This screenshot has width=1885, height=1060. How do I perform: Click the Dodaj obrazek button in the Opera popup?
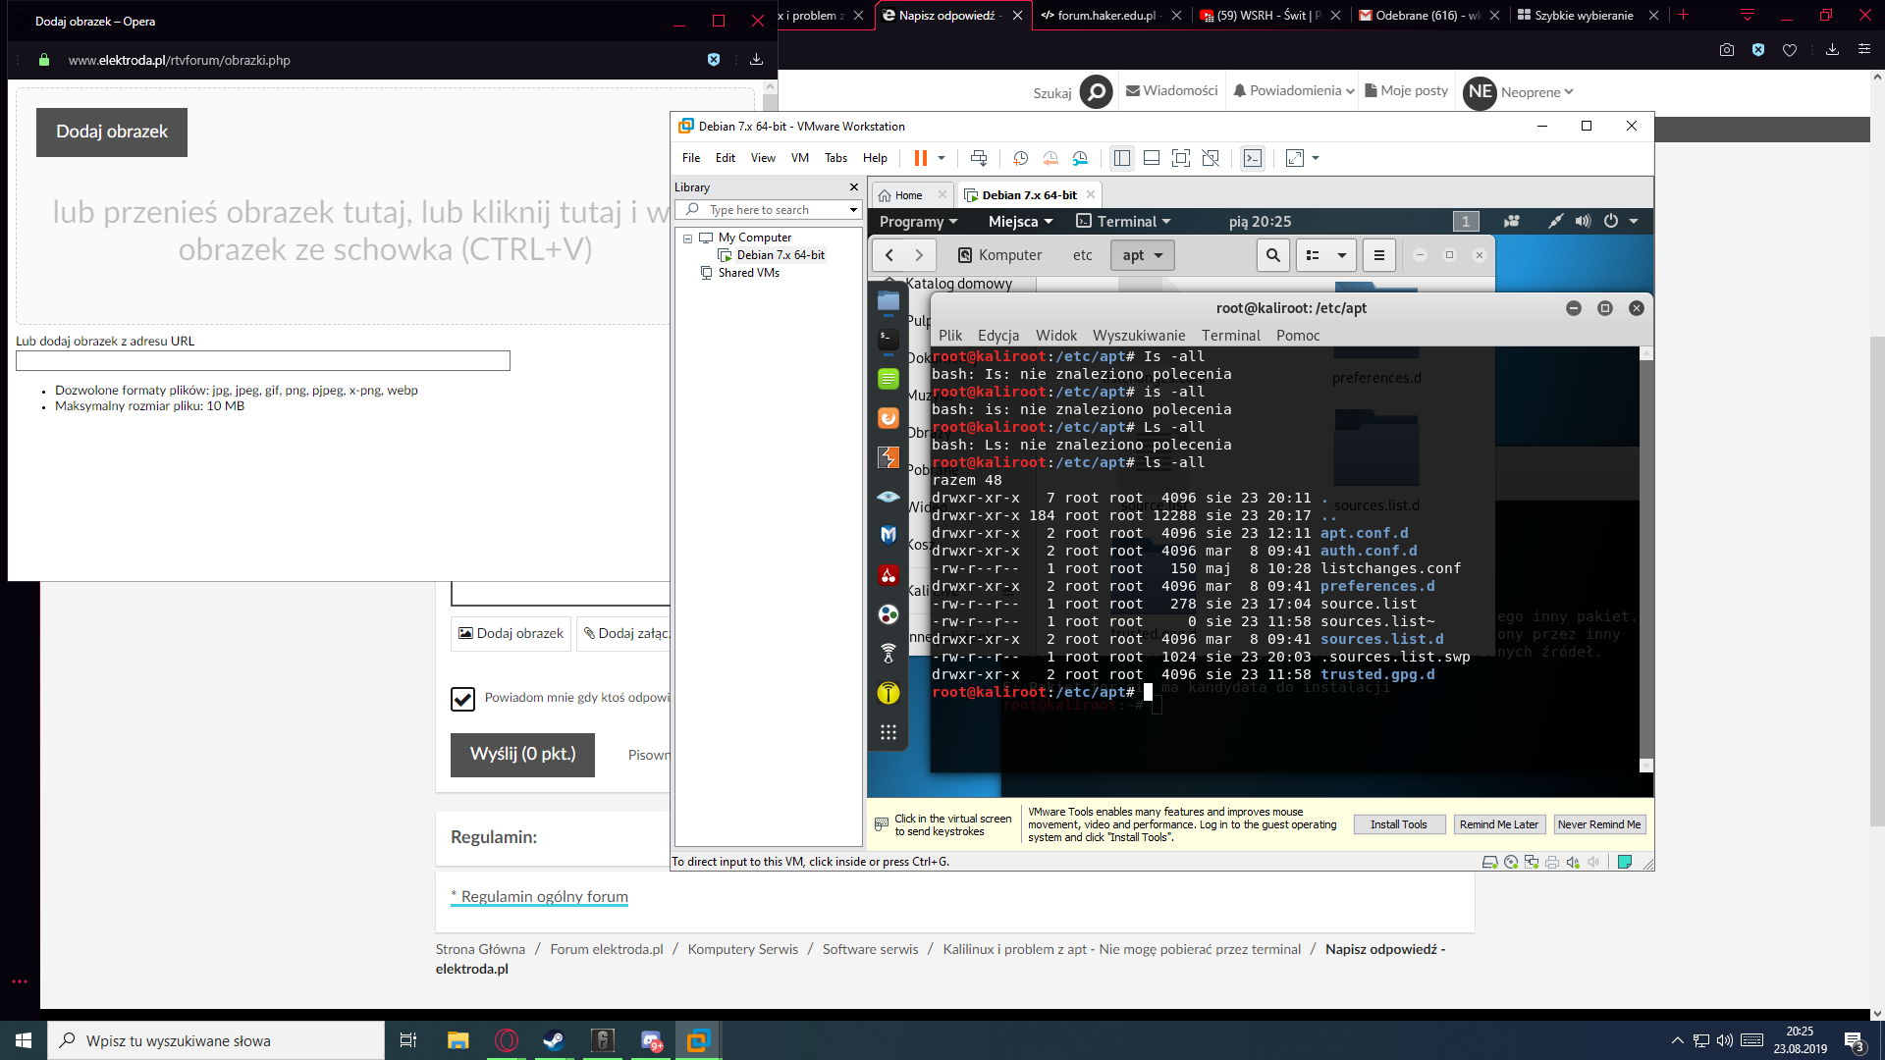coord(112,132)
